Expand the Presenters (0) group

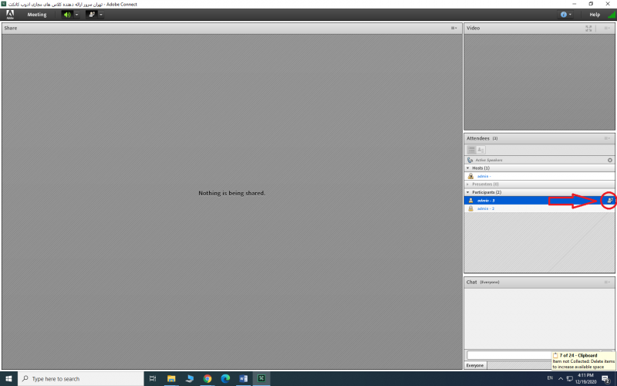(x=467, y=184)
